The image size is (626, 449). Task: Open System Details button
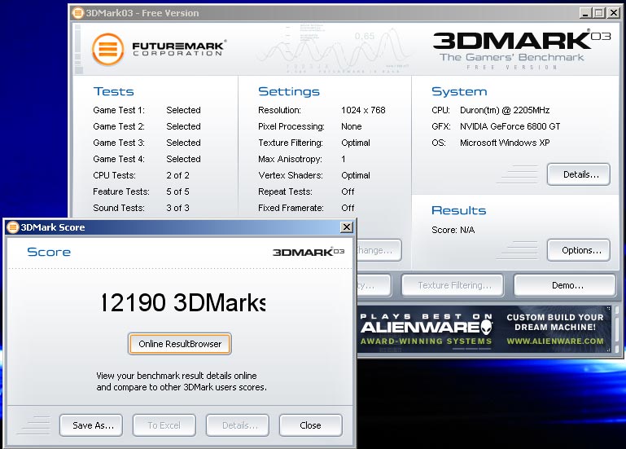click(578, 174)
